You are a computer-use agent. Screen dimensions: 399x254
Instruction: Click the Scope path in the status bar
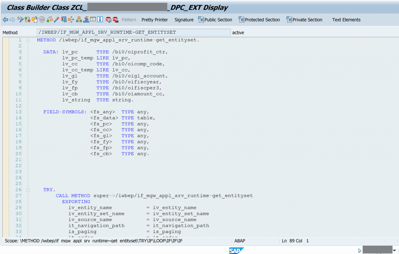(94, 241)
